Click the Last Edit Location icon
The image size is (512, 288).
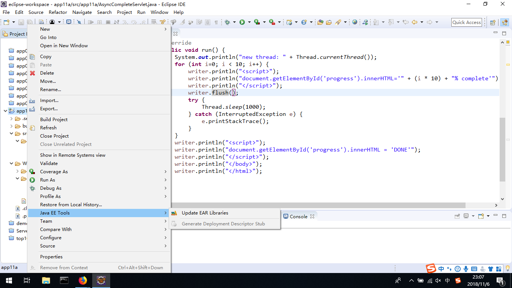(405, 22)
